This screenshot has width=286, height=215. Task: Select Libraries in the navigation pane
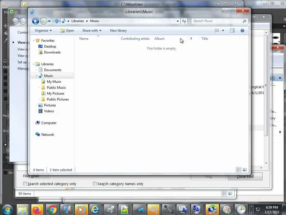47,64
